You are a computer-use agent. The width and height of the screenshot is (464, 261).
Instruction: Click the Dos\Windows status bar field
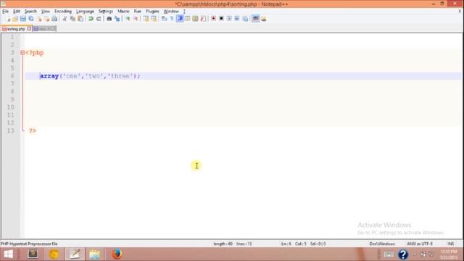382,244
